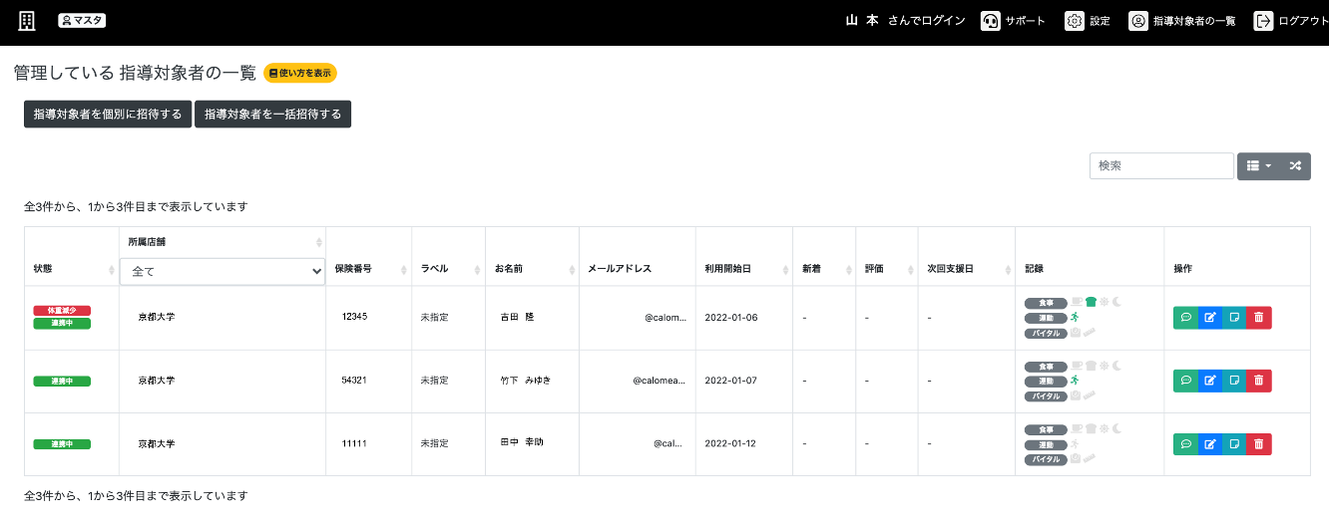Click the サポート headset icon
Image resolution: width=1329 pixels, height=524 pixels.
[991, 21]
